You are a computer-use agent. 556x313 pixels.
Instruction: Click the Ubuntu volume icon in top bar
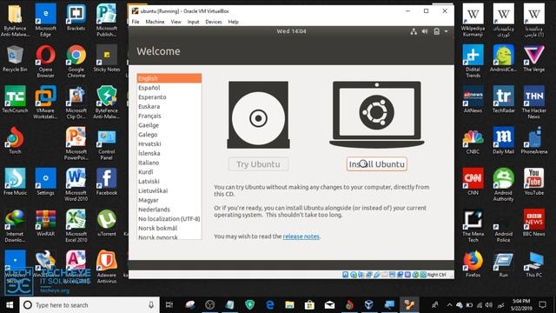(425, 31)
